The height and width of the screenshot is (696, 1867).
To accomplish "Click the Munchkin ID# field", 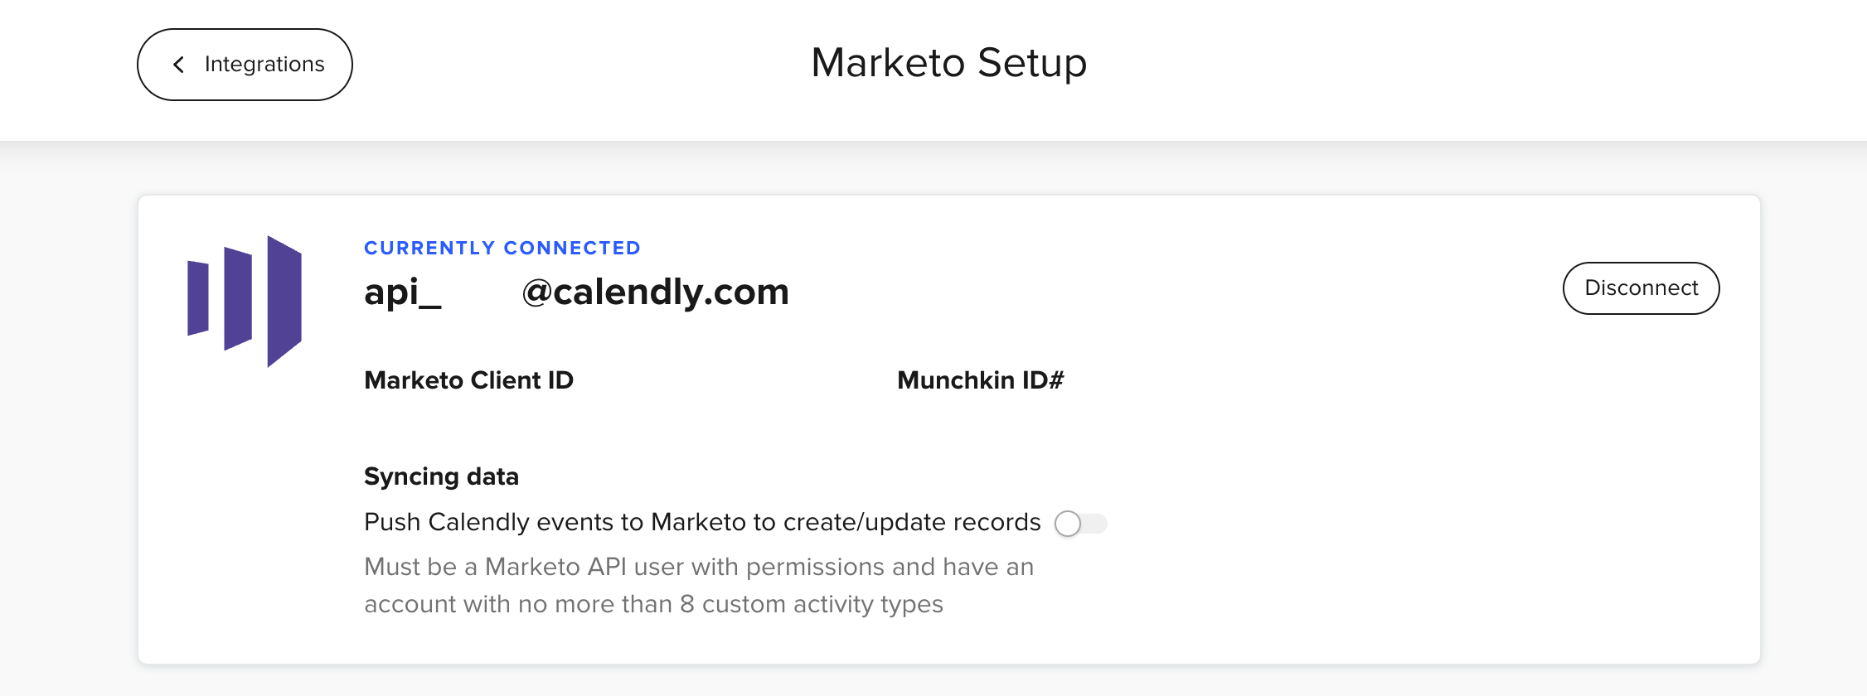I will [x=980, y=380].
